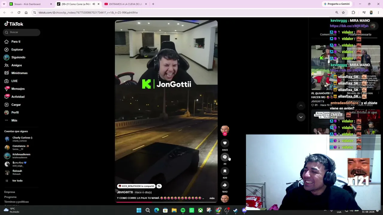Image resolution: width=383 pixels, height=215 pixels.
Task: Open WhatsApp from the taskbar
Action: 191,211
